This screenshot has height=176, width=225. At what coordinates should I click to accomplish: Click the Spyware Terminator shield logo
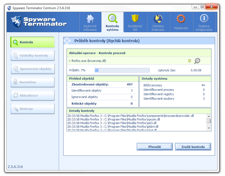click(16, 22)
